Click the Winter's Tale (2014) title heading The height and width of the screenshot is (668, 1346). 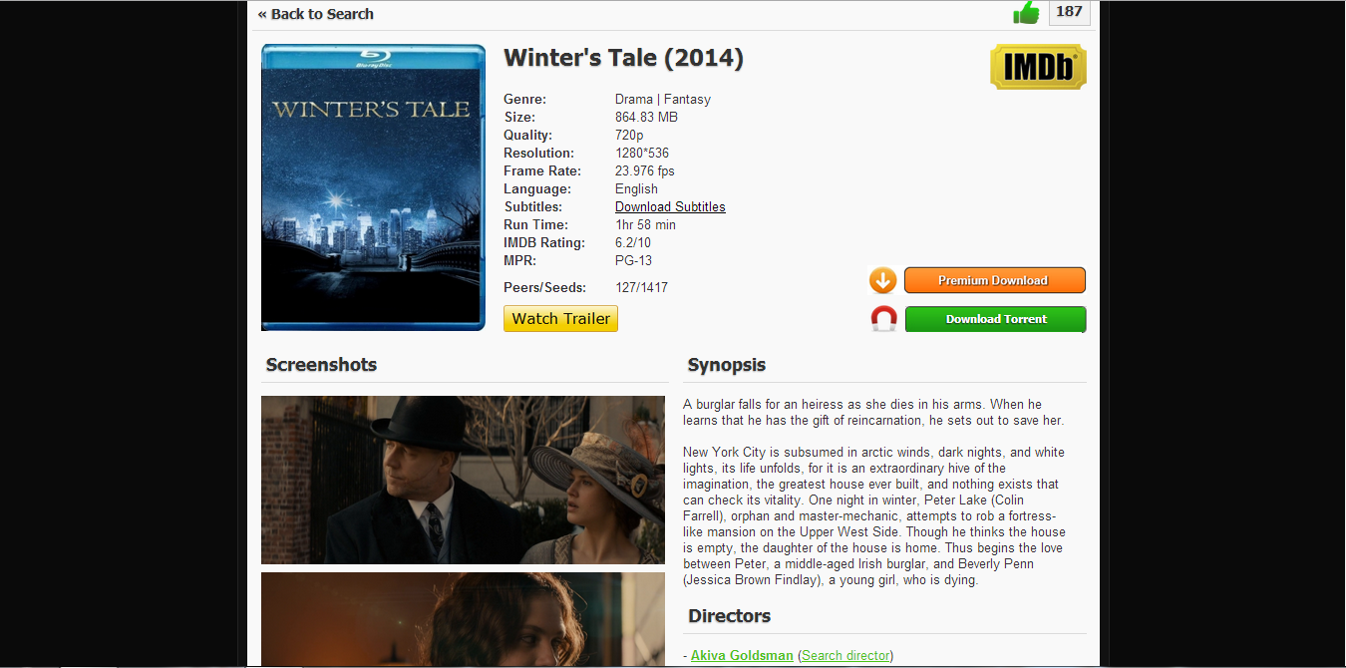pyautogui.click(x=624, y=58)
